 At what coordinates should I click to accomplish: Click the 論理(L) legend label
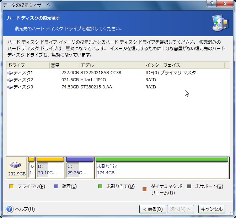69,186
